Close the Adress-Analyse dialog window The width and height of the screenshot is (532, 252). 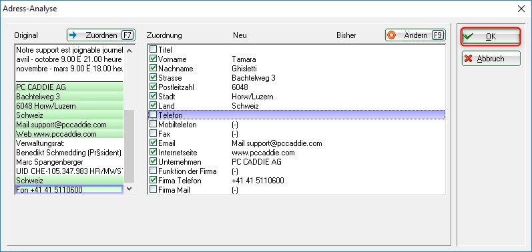(521, 9)
